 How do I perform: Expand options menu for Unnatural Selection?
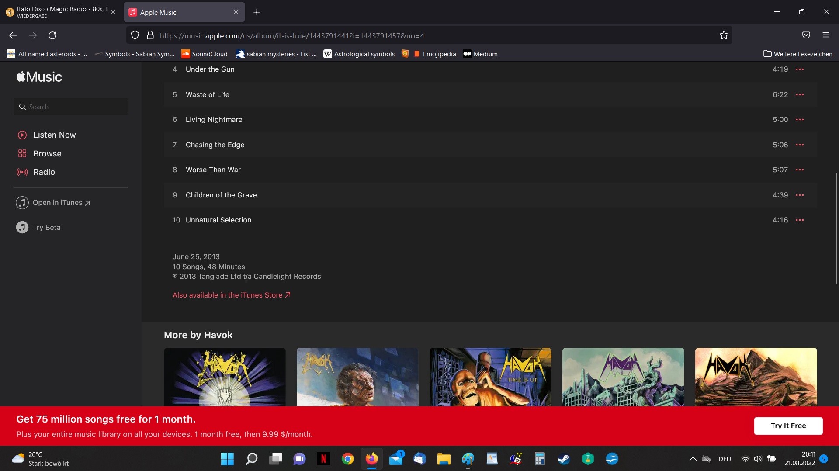tap(800, 220)
